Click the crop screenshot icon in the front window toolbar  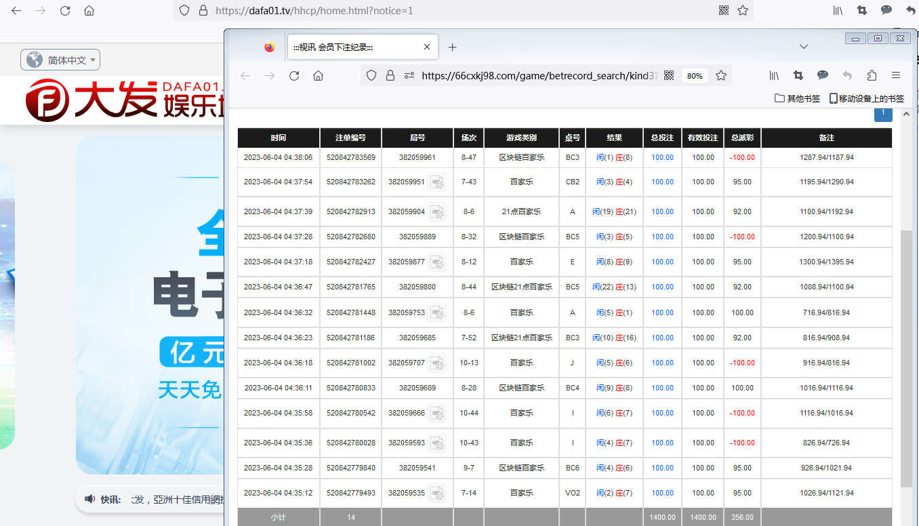(x=798, y=76)
